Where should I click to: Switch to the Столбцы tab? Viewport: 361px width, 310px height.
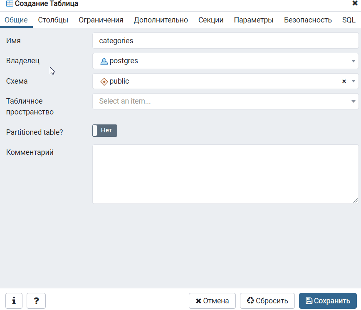(x=53, y=20)
